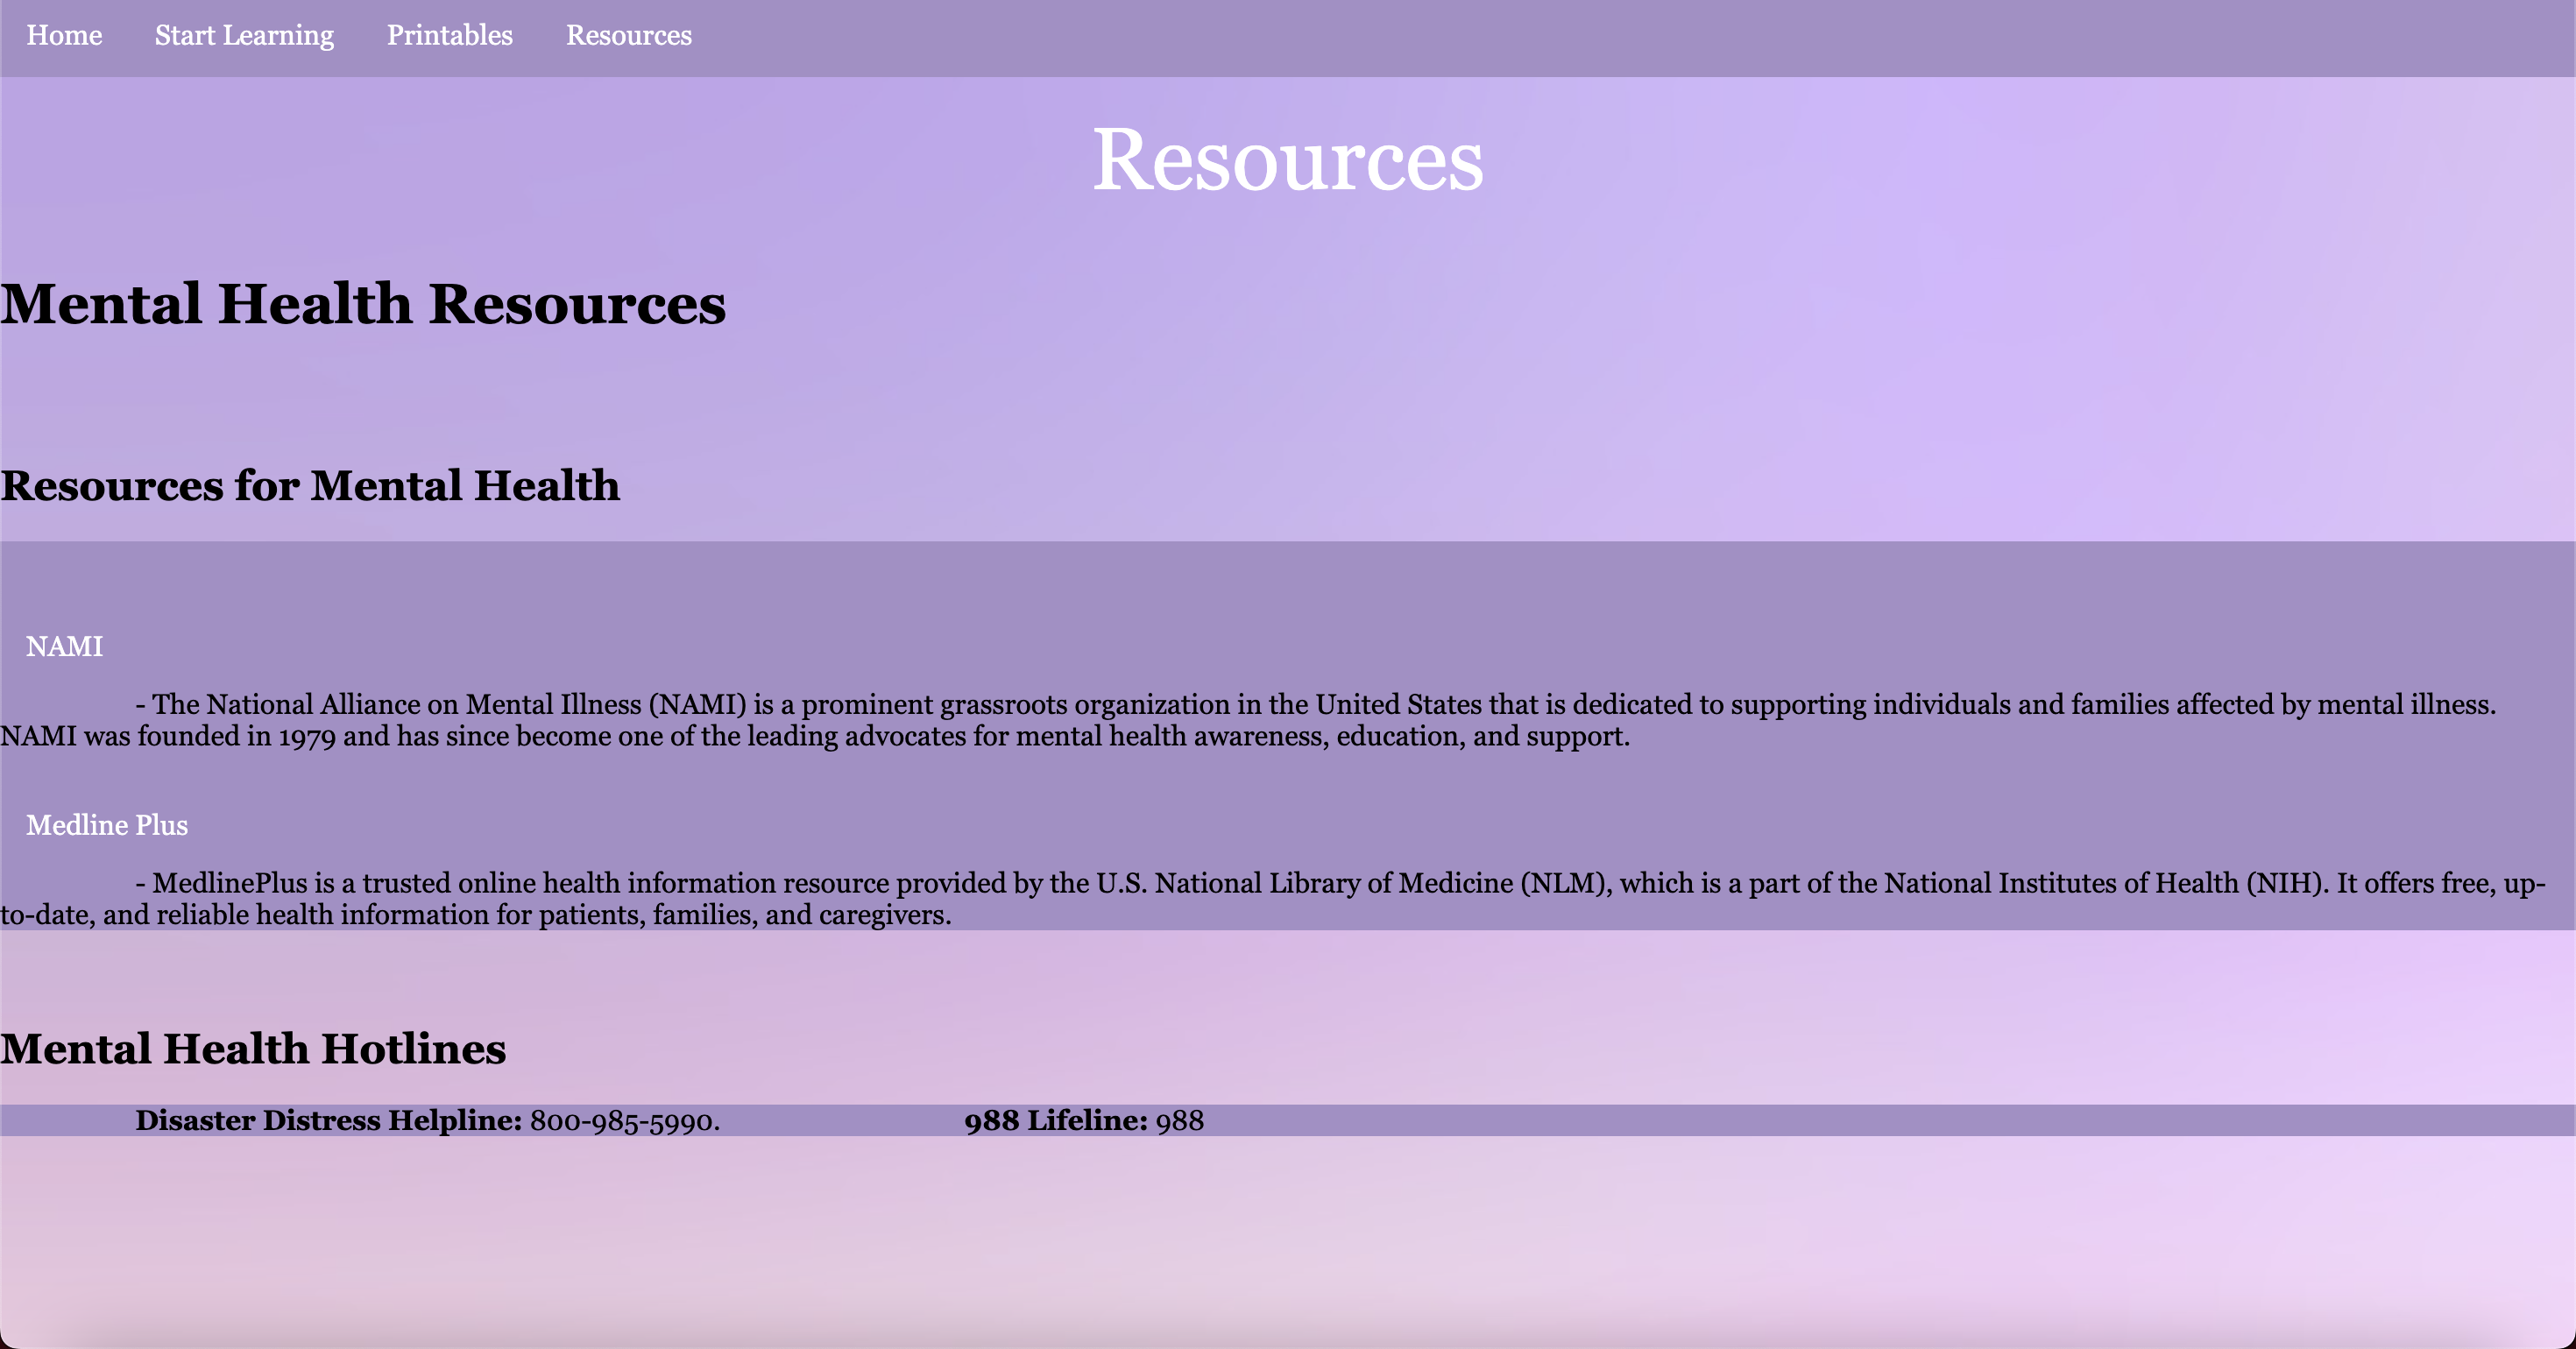The height and width of the screenshot is (1349, 2576).
Task: Click the Mental Health Resources heading
Action: click(363, 304)
